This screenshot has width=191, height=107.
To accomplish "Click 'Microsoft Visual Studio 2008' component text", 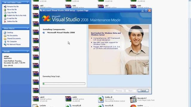I will [61, 32].
